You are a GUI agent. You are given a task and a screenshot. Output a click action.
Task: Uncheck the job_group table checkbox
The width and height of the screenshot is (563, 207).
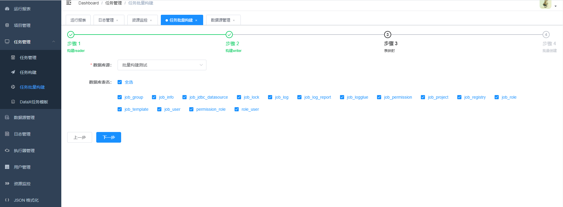click(x=120, y=97)
